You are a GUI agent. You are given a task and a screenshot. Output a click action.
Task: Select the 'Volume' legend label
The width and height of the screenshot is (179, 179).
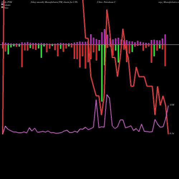(7, 5)
